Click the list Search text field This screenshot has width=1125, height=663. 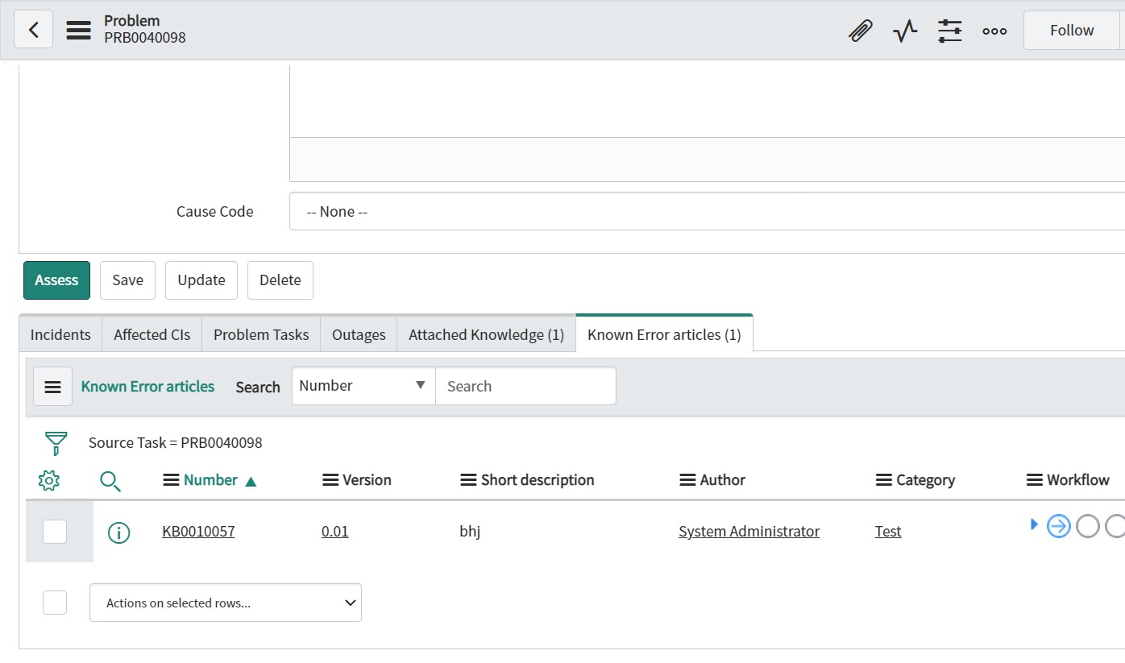pos(525,386)
